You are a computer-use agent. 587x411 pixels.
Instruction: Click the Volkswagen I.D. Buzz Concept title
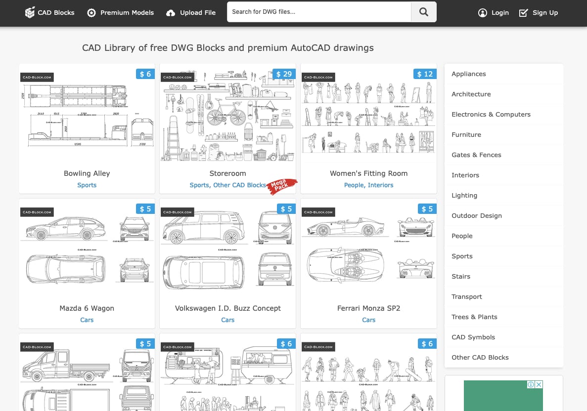click(x=227, y=308)
